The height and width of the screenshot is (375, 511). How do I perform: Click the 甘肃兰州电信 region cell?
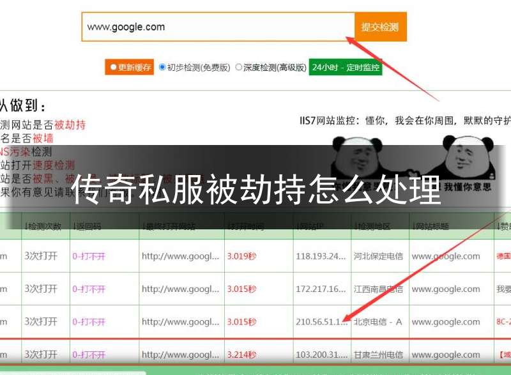point(378,354)
